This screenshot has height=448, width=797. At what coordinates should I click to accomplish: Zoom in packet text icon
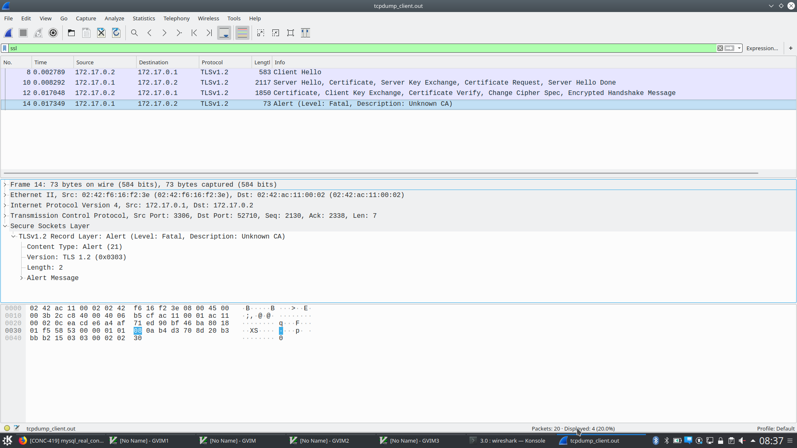[261, 33]
